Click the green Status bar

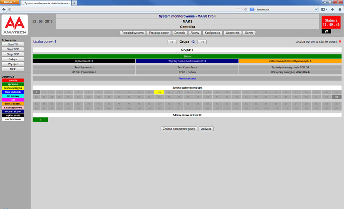coord(187,56)
